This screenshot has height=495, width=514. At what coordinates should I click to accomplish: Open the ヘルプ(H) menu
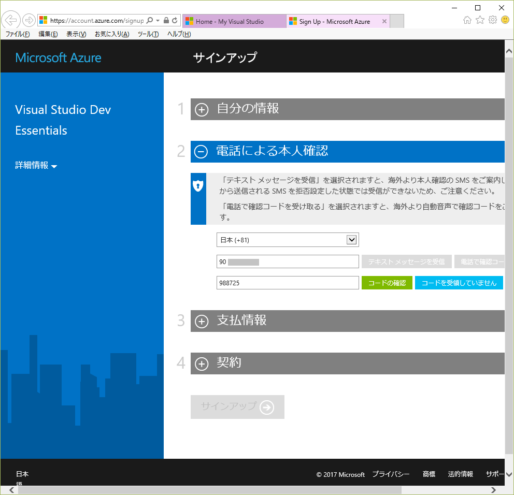(x=179, y=34)
